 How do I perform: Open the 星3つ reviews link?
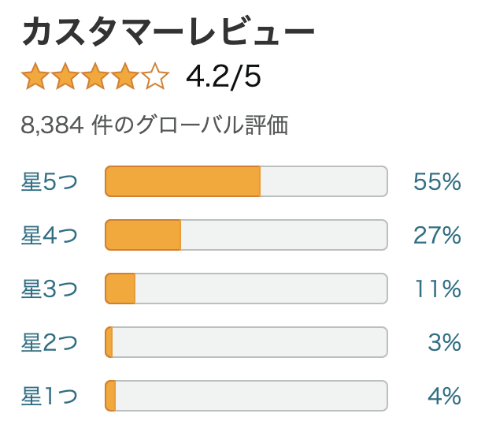coord(49,289)
